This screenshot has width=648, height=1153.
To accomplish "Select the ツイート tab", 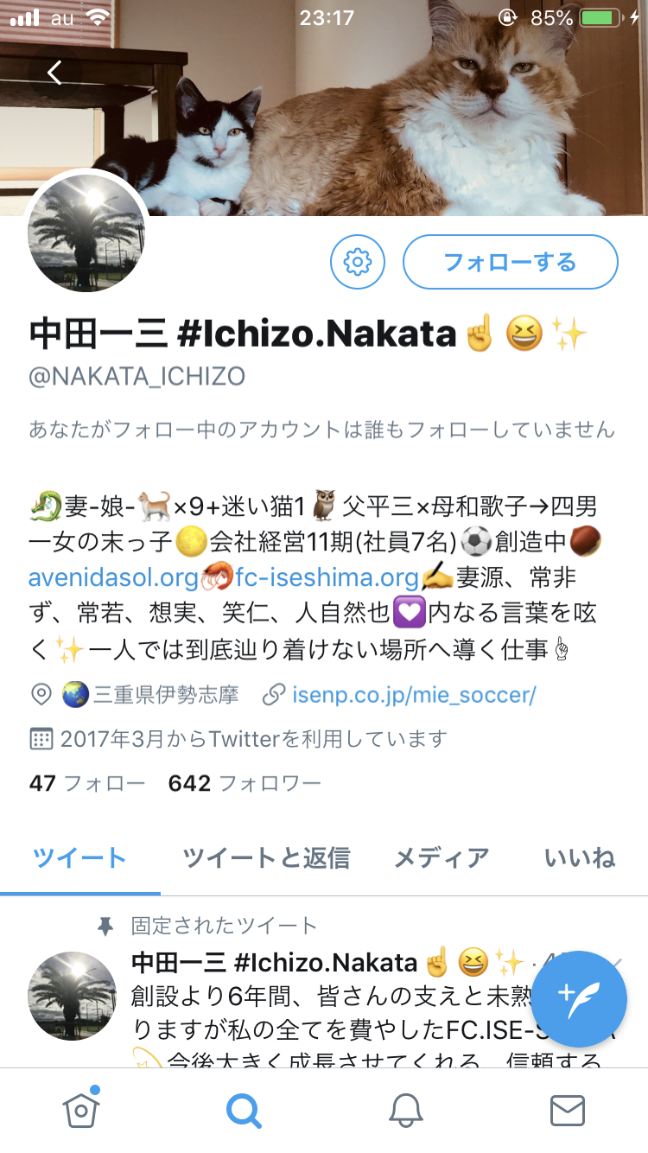I will pos(80,858).
